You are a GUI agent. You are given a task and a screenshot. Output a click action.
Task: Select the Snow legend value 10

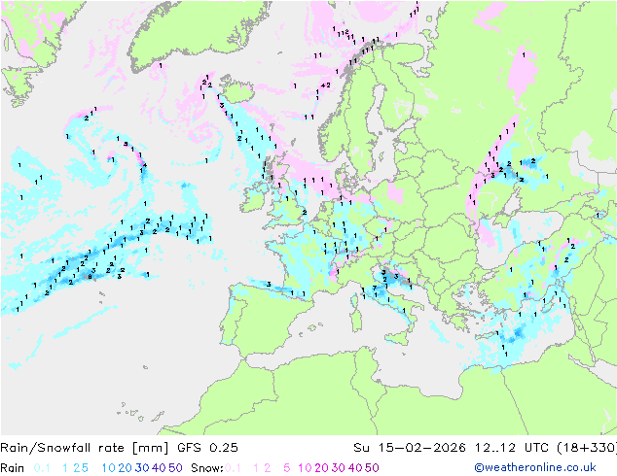305,468
